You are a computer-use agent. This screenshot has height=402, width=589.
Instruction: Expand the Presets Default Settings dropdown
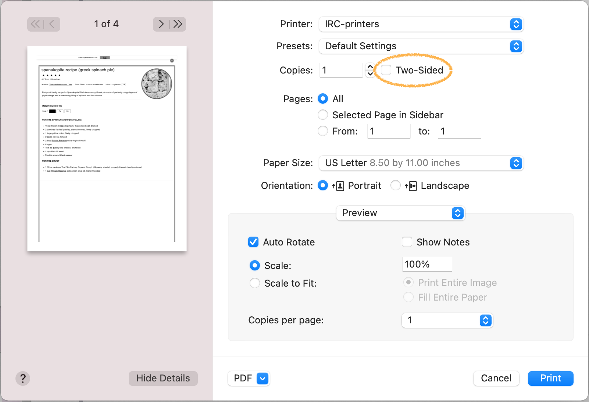[x=421, y=46]
